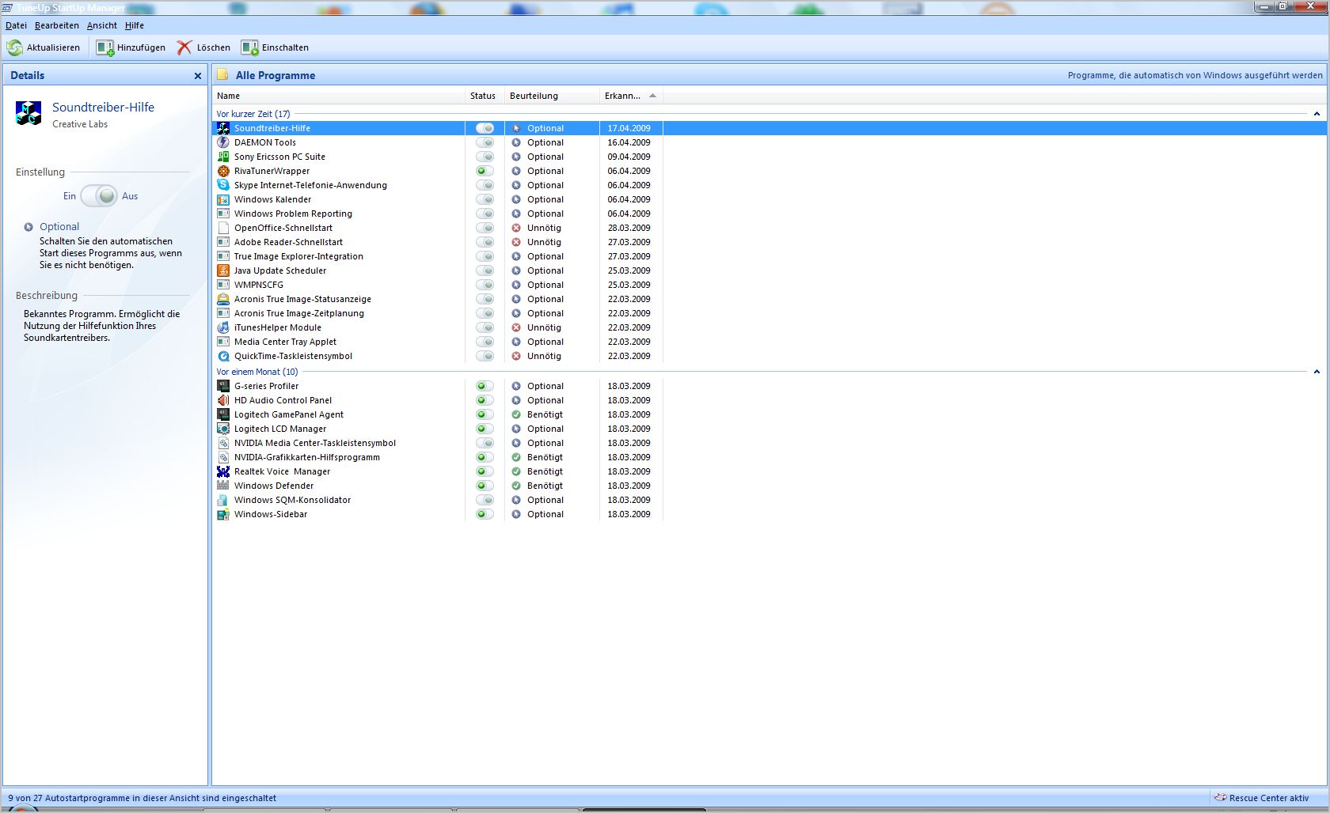Click the Soundtreiber-Hilfe icon in Details panel
1330x813 pixels.
coord(28,113)
